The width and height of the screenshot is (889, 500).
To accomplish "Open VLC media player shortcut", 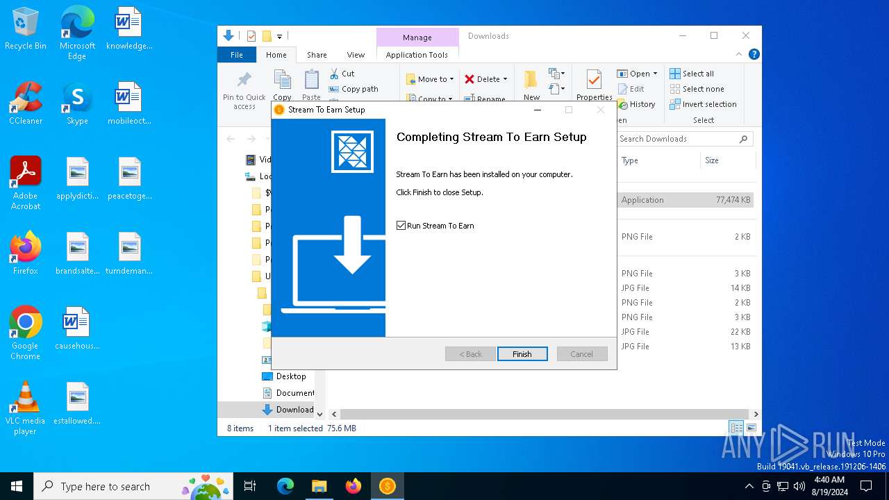I will 26,408.
